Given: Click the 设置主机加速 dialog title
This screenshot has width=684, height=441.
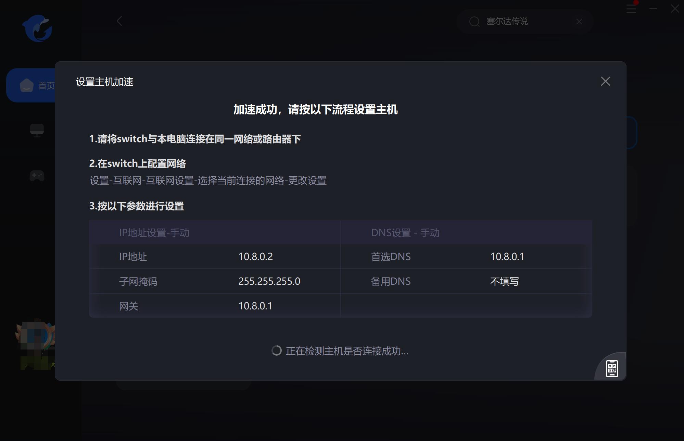Looking at the screenshot, I should 104,82.
